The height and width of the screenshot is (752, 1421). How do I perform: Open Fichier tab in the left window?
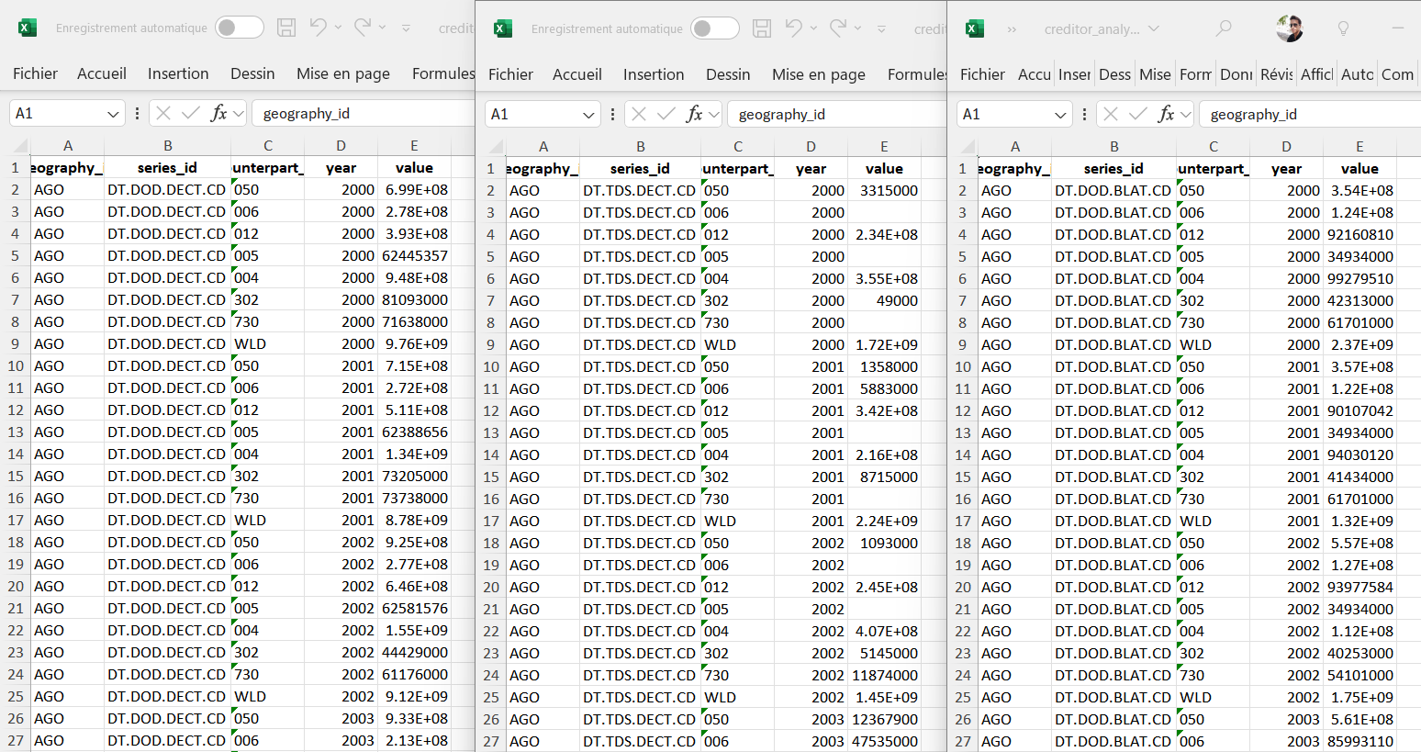[35, 73]
